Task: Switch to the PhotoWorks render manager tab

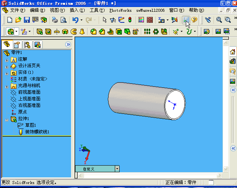Action: [38, 45]
